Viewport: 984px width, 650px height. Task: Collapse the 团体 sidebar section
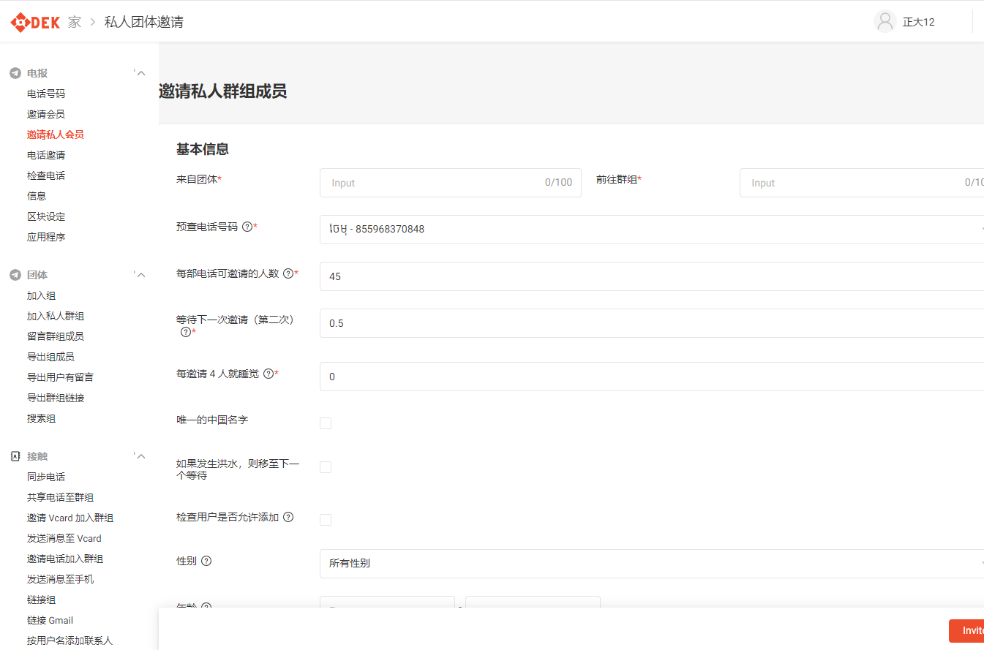pyautogui.click(x=141, y=275)
